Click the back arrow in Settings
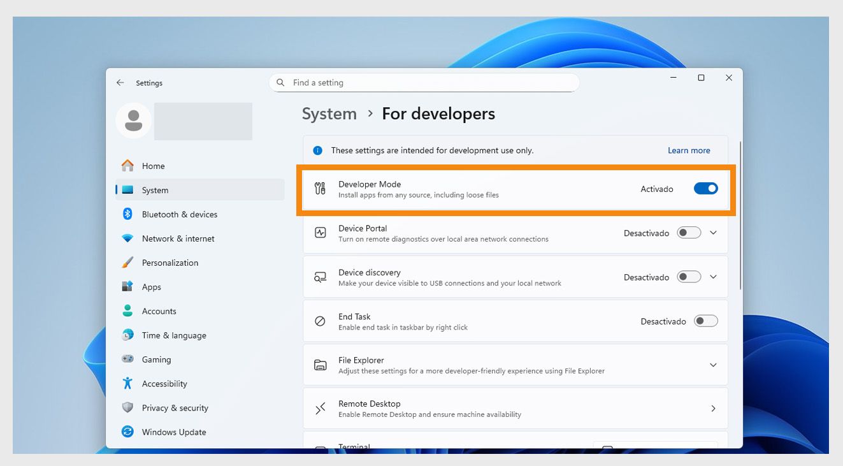Image resolution: width=843 pixels, height=466 pixels. click(120, 83)
